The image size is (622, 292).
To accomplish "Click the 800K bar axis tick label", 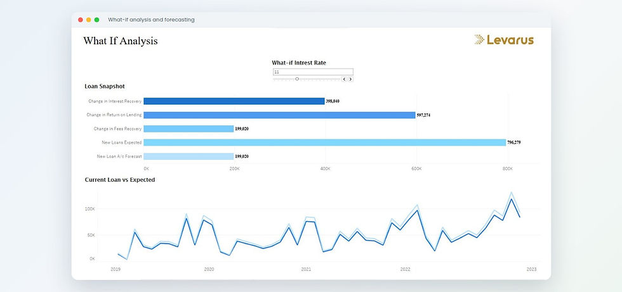I will point(507,168).
